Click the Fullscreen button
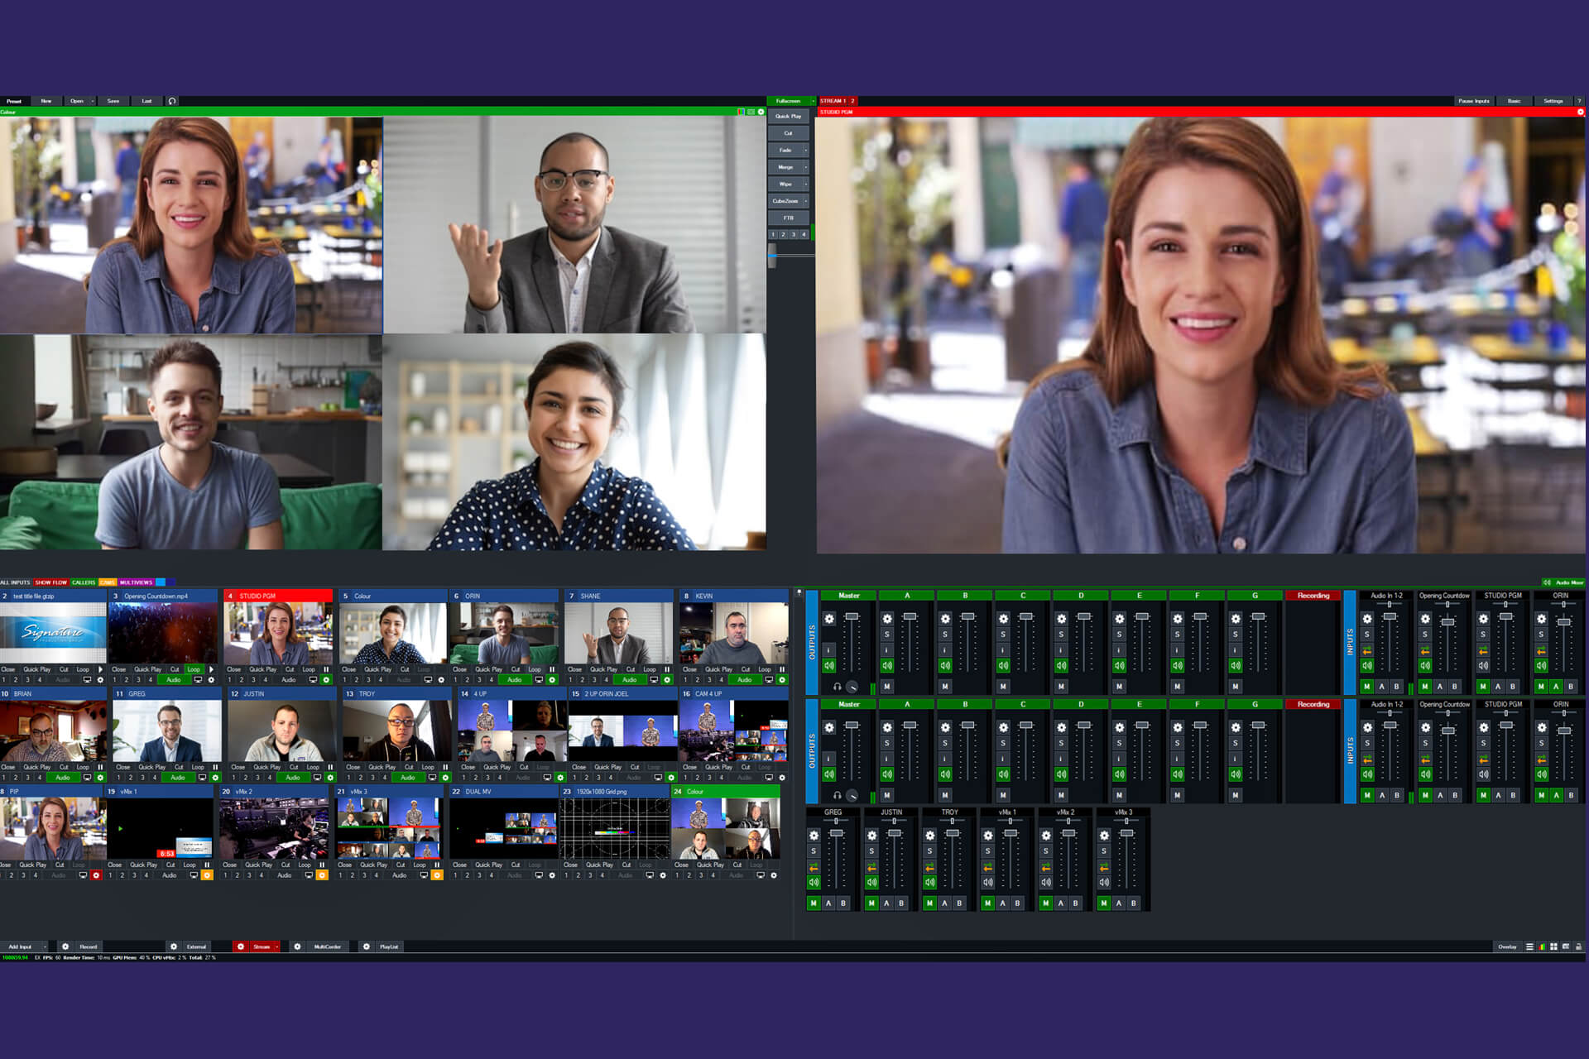The height and width of the screenshot is (1059, 1589). [x=789, y=101]
